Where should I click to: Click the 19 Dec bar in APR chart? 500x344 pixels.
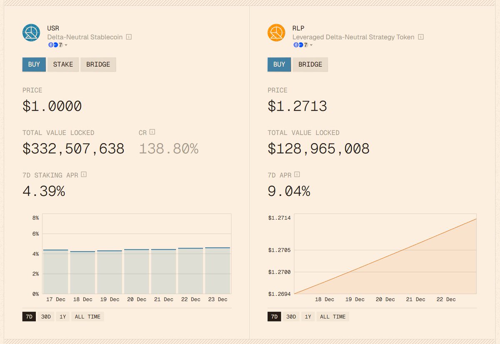point(110,272)
